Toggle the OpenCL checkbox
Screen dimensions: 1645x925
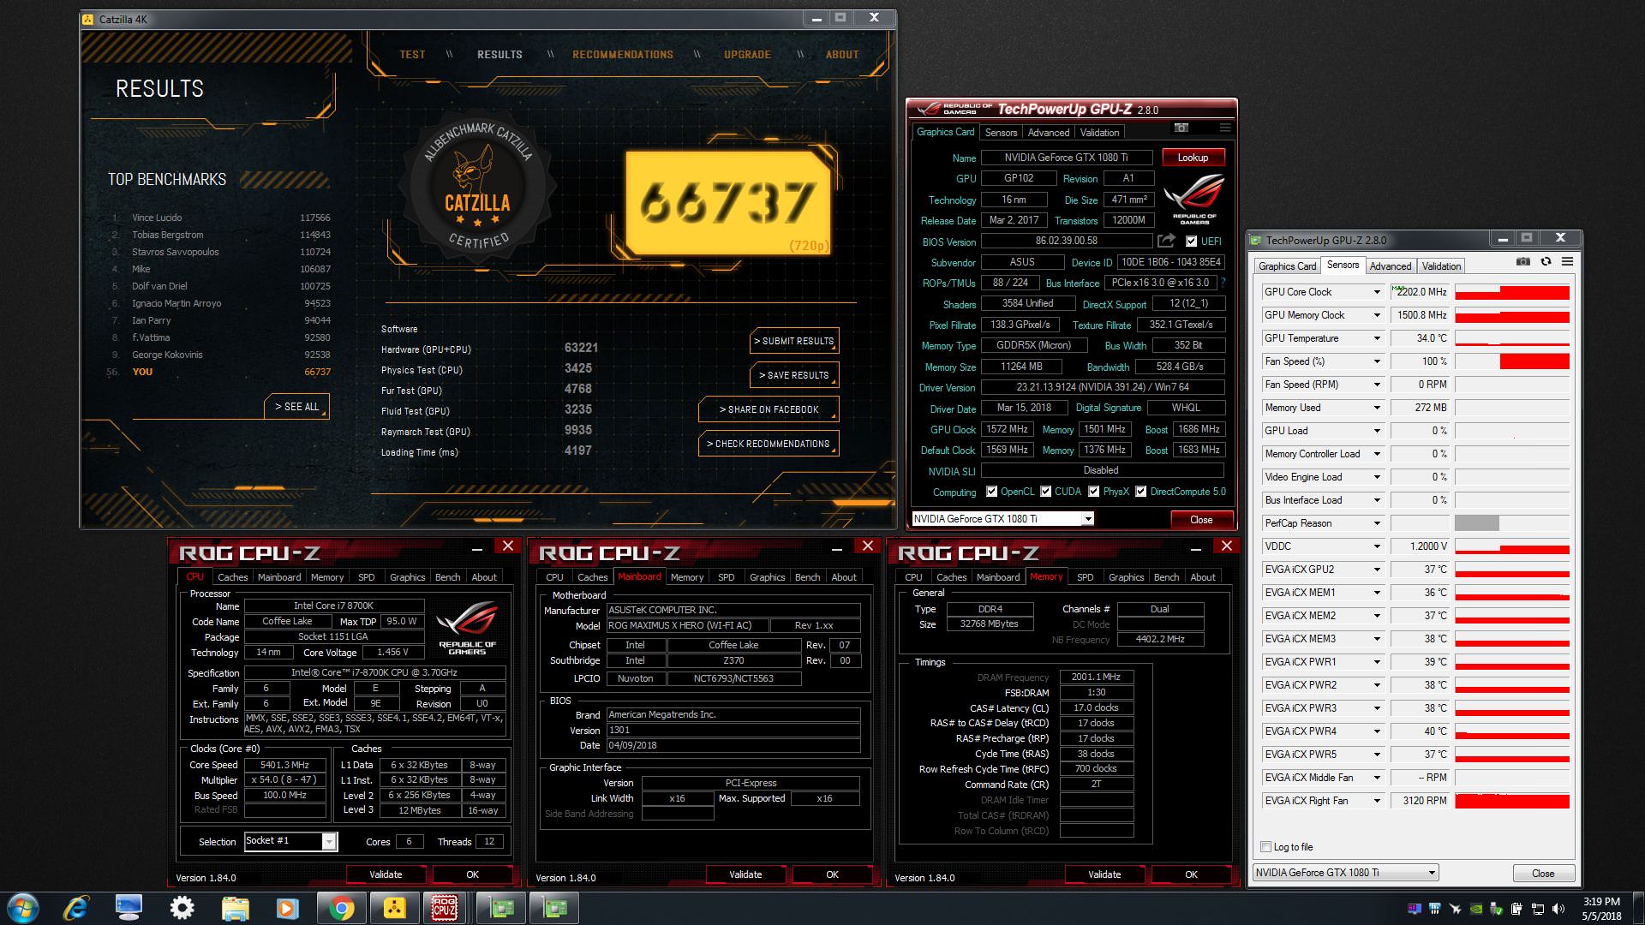pyautogui.click(x=991, y=492)
